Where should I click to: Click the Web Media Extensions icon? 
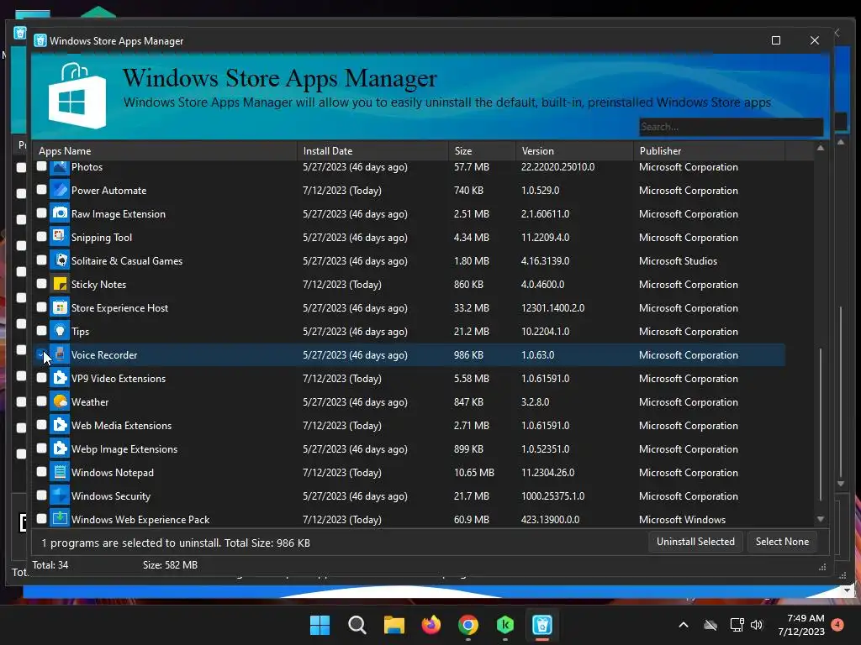coord(60,426)
